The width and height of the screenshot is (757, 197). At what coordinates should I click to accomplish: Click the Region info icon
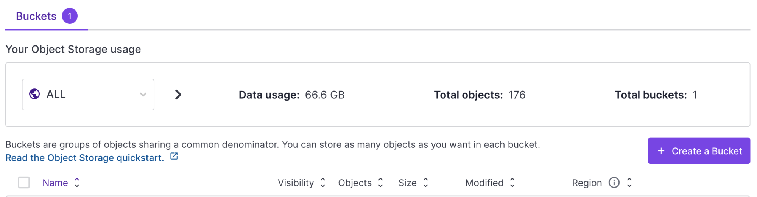pyautogui.click(x=614, y=183)
